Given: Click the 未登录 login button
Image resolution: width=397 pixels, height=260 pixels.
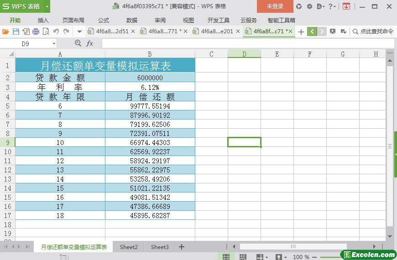Looking at the screenshot, I should point(275,6).
